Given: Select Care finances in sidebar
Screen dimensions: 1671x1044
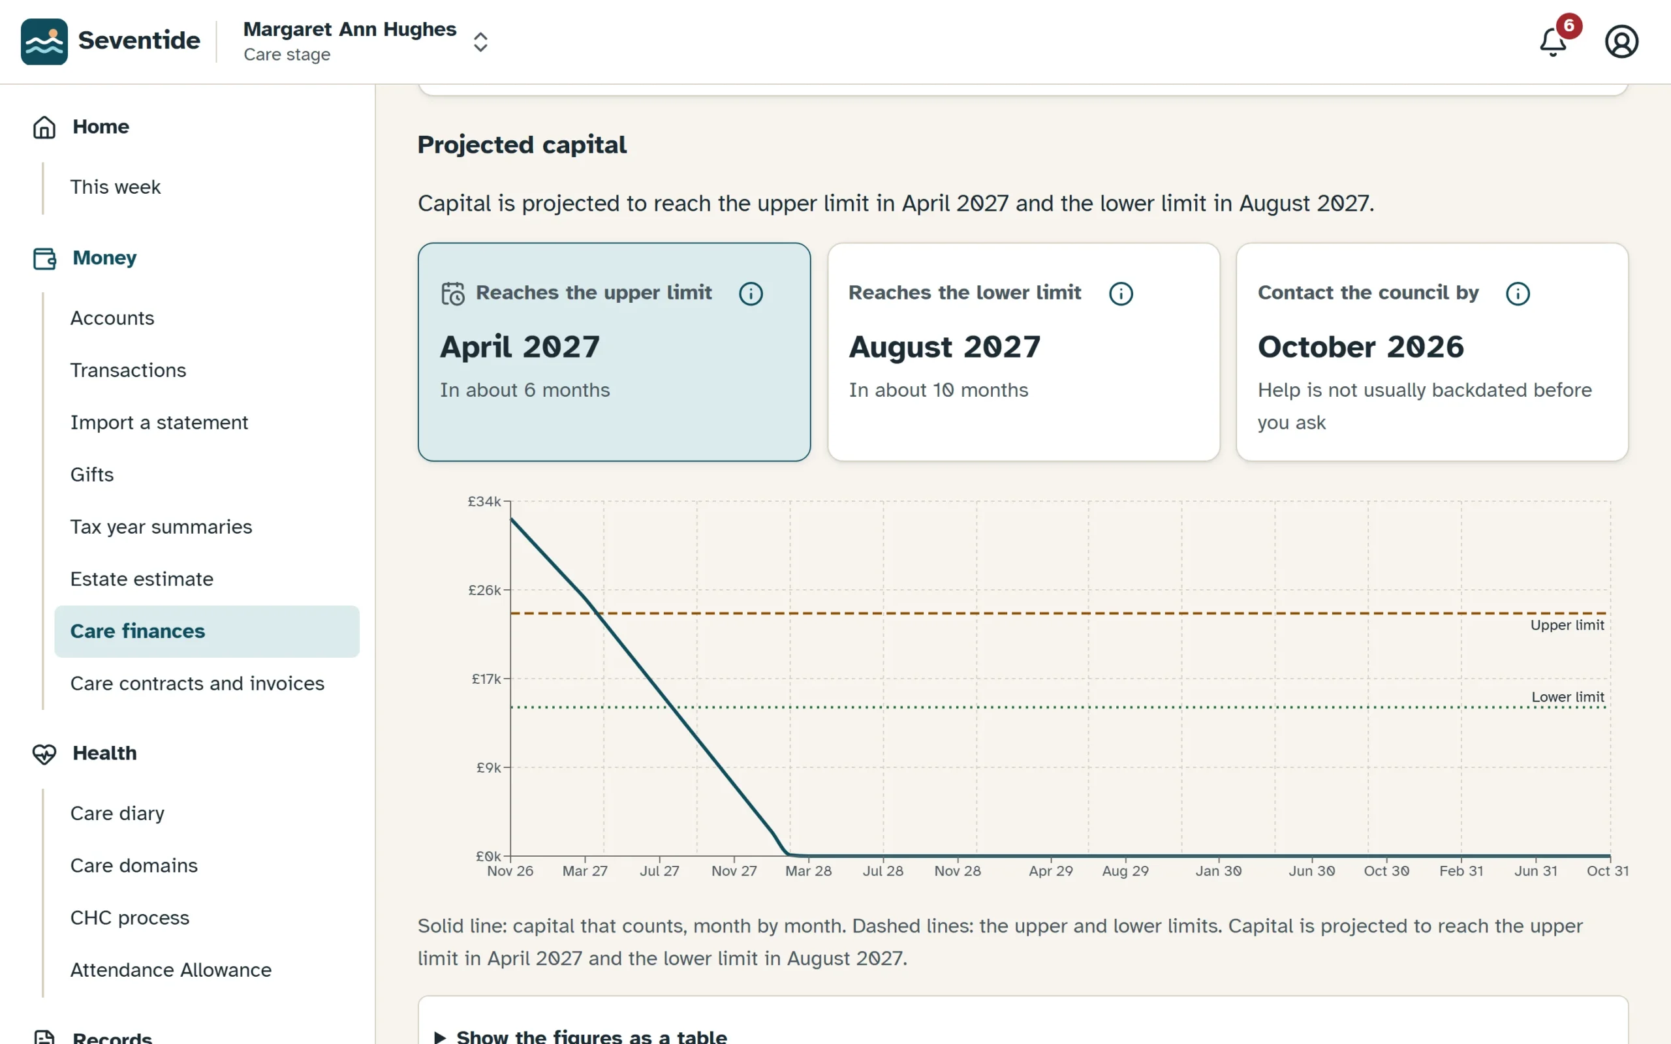Looking at the screenshot, I should [206, 631].
